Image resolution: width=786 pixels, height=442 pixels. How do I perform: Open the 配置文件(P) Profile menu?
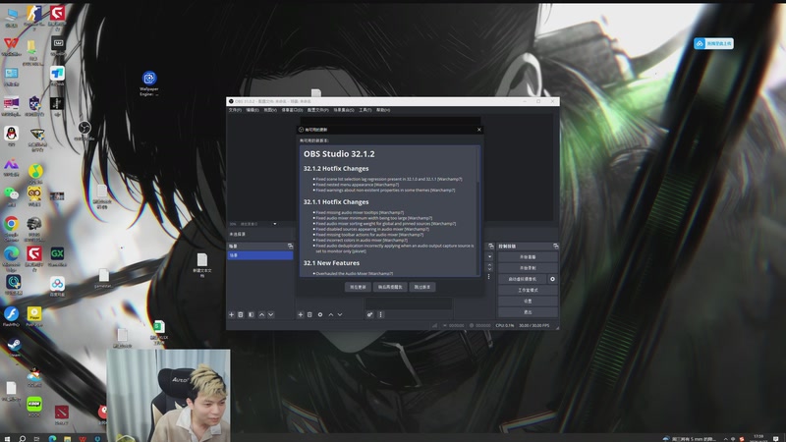click(x=317, y=110)
